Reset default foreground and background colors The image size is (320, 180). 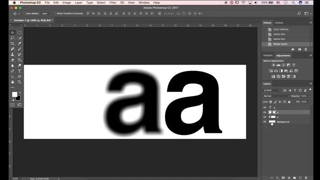tap(13, 100)
